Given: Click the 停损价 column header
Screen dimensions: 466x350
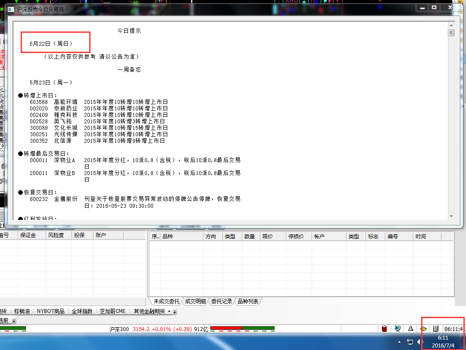Looking at the screenshot, I should pyautogui.click(x=296, y=237).
